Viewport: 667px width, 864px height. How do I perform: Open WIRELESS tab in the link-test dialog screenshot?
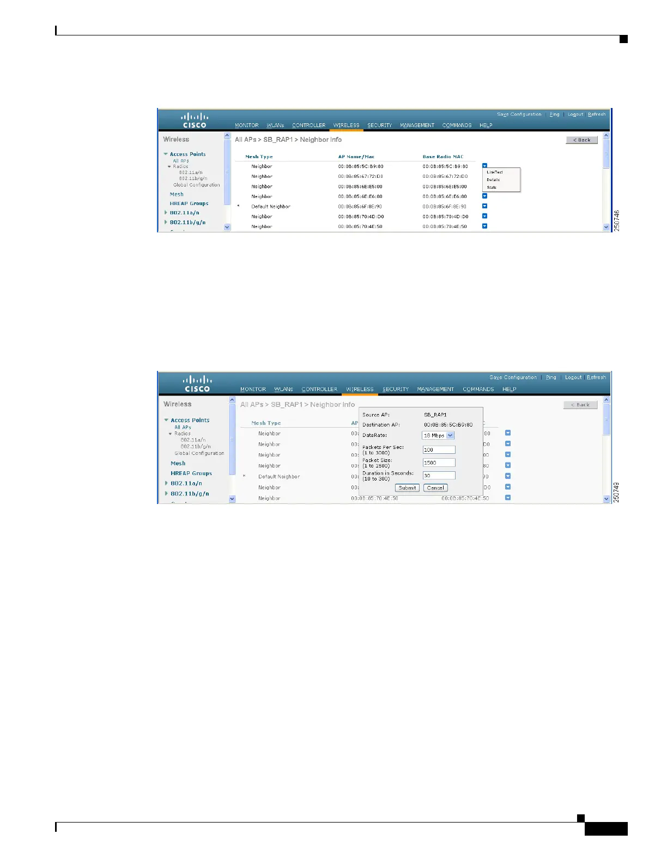pos(360,389)
